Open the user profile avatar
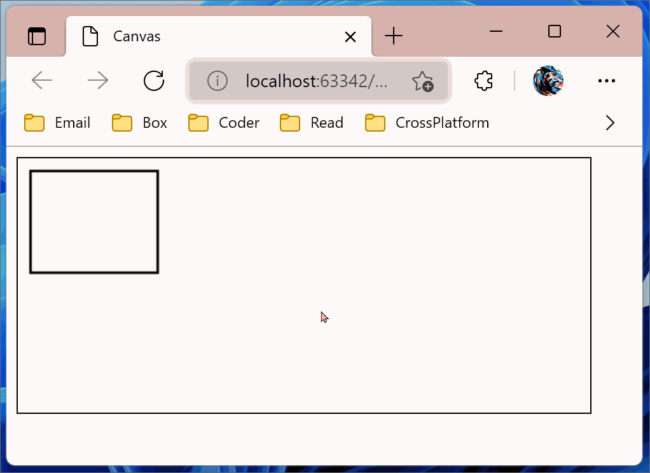This screenshot has width=650, height=473. tap(548, 80)
